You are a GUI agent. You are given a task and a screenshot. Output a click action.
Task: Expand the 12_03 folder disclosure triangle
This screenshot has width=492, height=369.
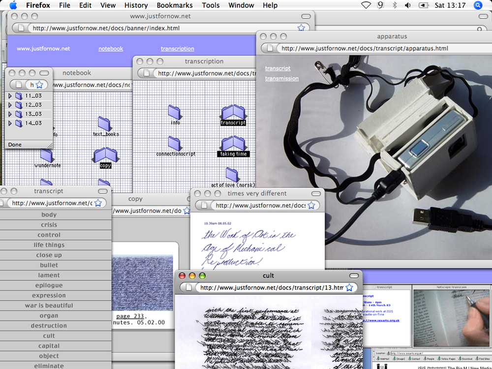click(10, 105)
